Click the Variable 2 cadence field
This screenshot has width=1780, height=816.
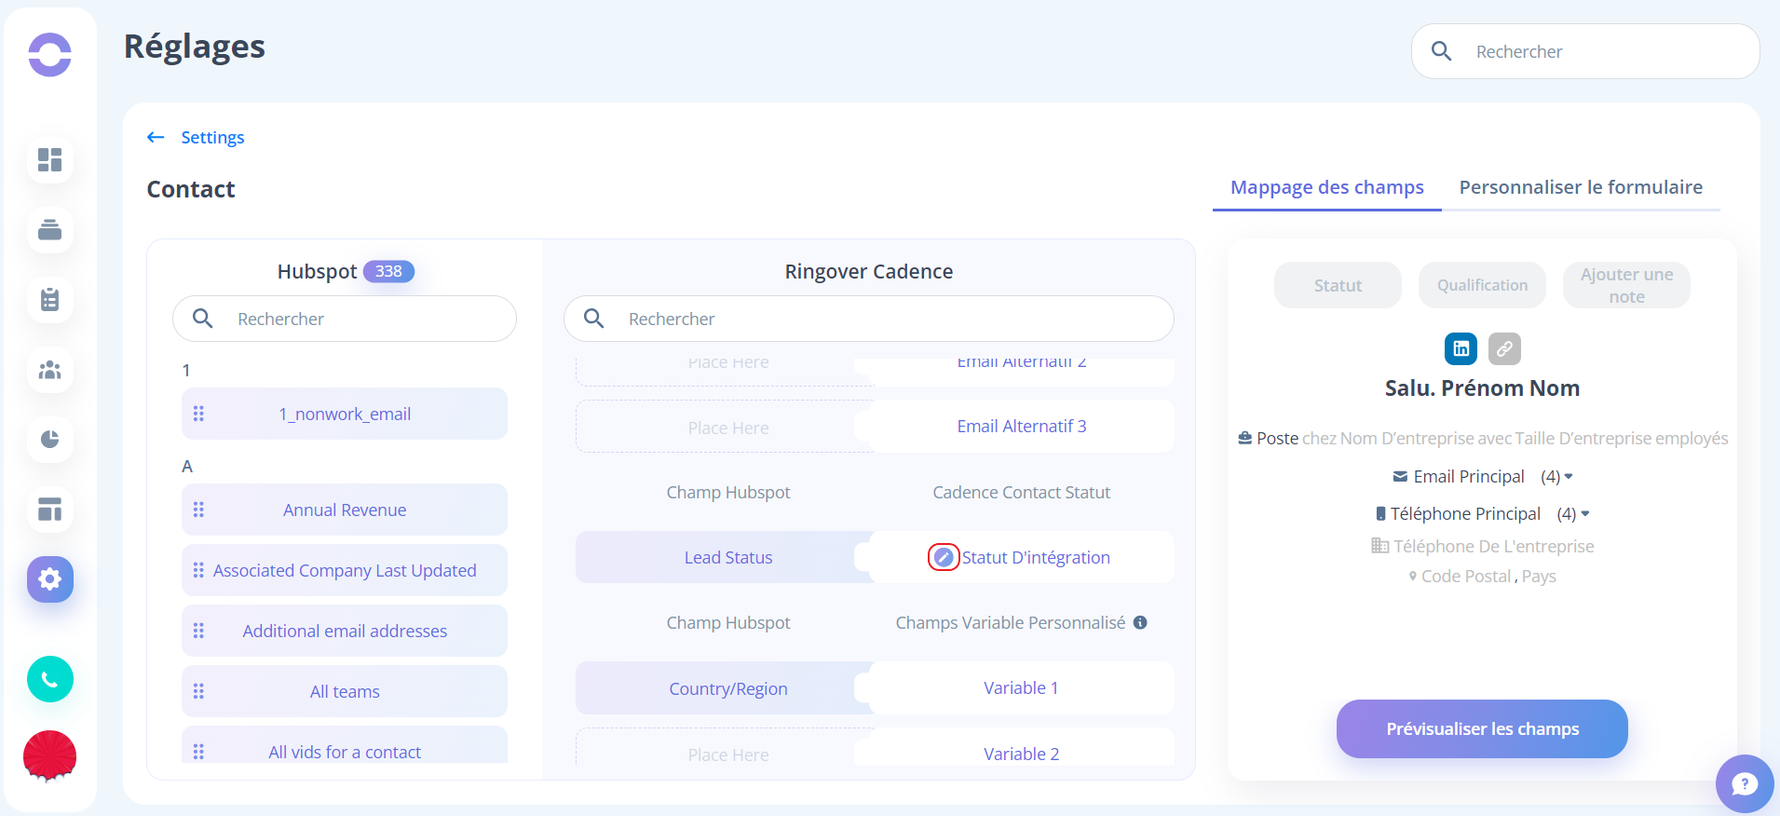point(1022,748)
